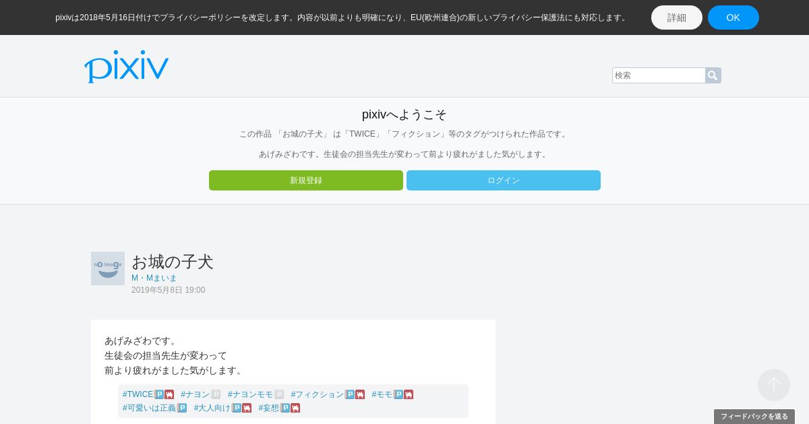Open blue encyclopedia icon beside #フィクション
Viewport: 809px width, 424px height.
350,394
